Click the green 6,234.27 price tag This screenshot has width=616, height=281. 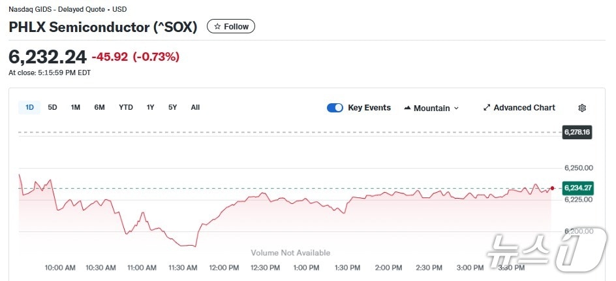coord(577,188)
